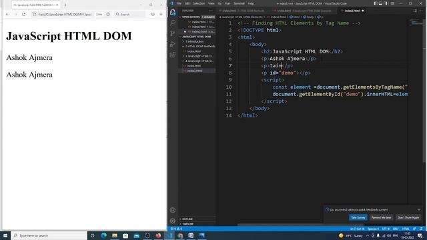Click the browser Search field

(x=129, y=14)
